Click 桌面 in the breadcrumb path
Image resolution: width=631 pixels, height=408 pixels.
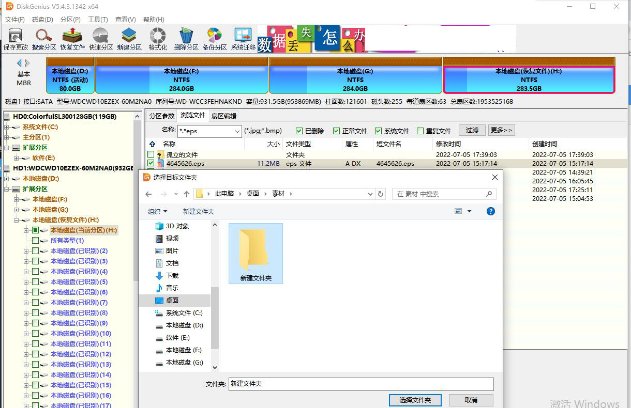pos(253,194)
